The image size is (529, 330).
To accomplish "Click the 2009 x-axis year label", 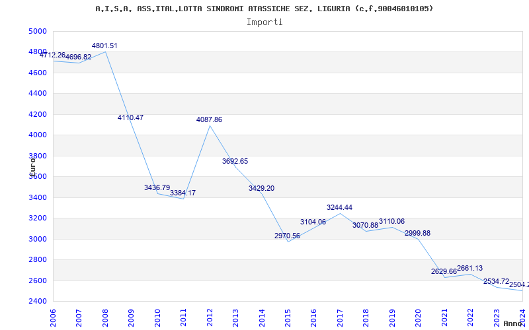I will click(x=131, y=317).
